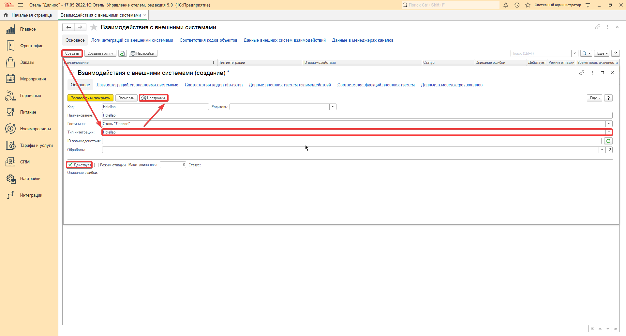Click the list's Создать button
This screenshot has height=336, width=626.
pyautogui.click(x=72, y=53)
